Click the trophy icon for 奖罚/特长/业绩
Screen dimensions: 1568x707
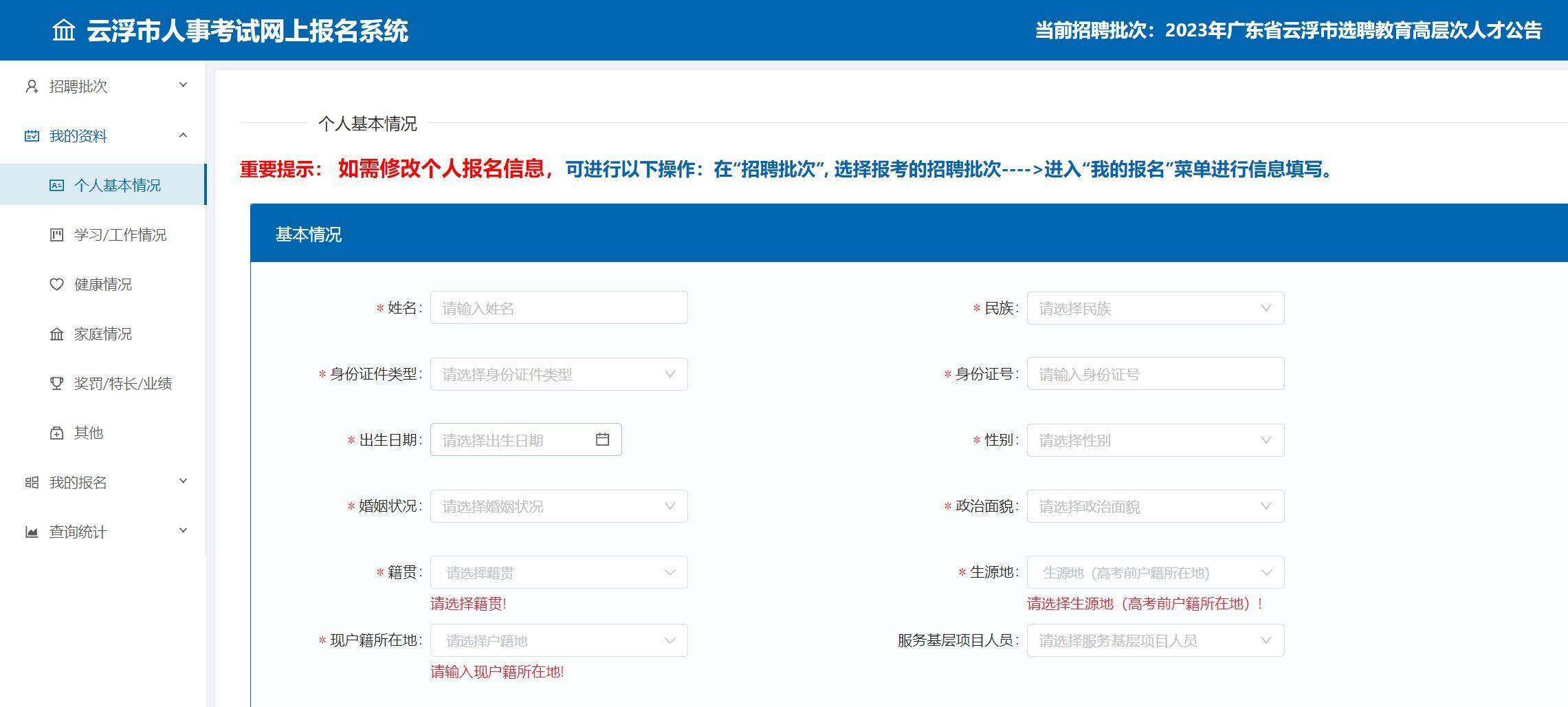pyautogui.click(x=56, y=383)
